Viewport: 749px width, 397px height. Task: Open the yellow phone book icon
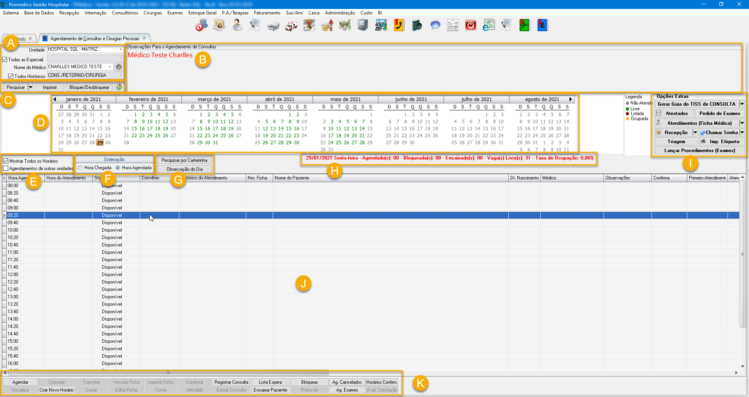(x=399, y=25)
